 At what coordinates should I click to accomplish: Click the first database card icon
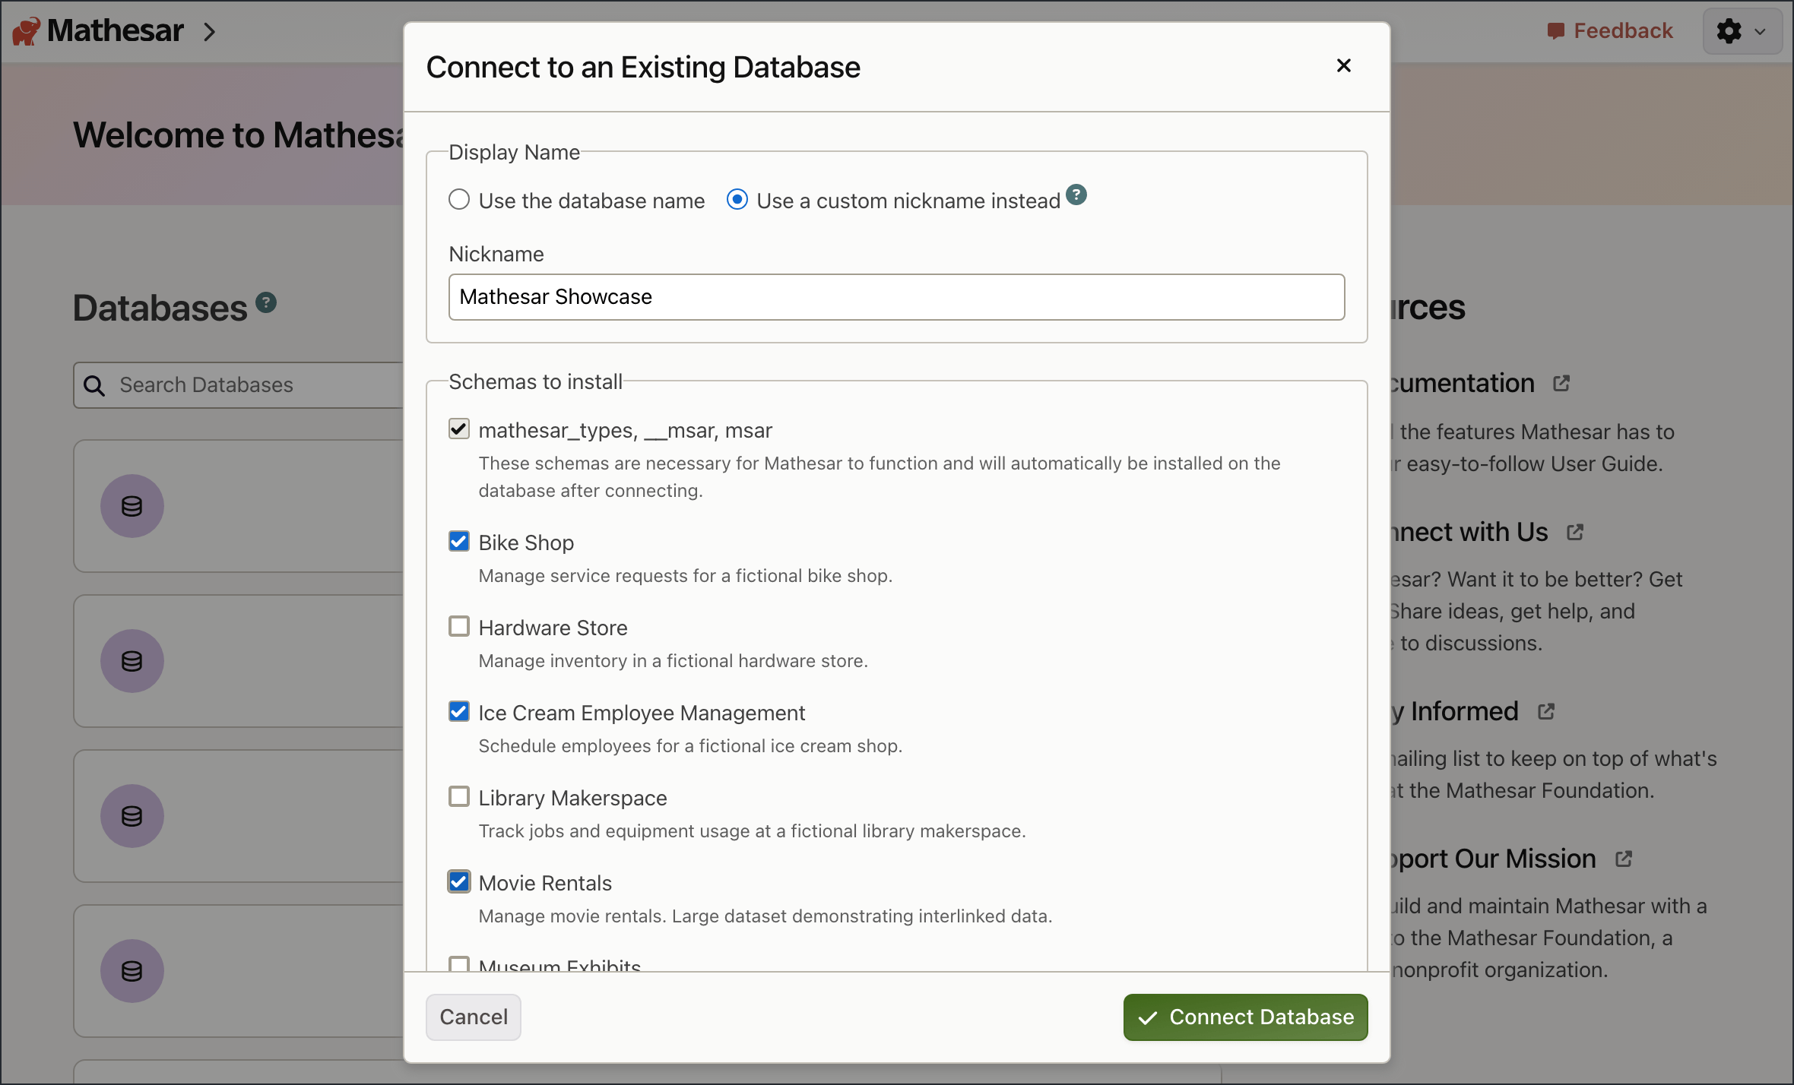(x=132, y=506)
